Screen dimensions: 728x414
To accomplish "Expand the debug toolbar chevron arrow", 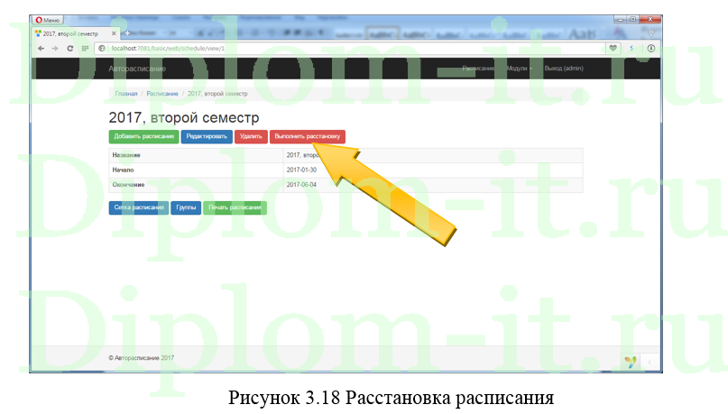I will 650,362.
